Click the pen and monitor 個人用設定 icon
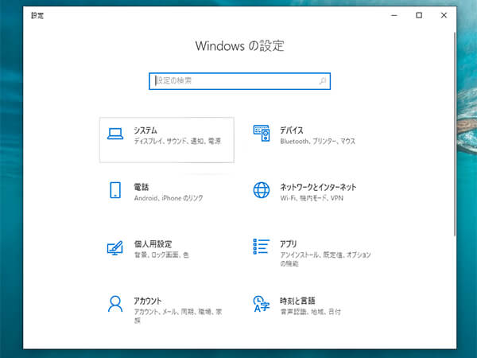The width and height of the screenshot is (477, 358). pos(114,247)
